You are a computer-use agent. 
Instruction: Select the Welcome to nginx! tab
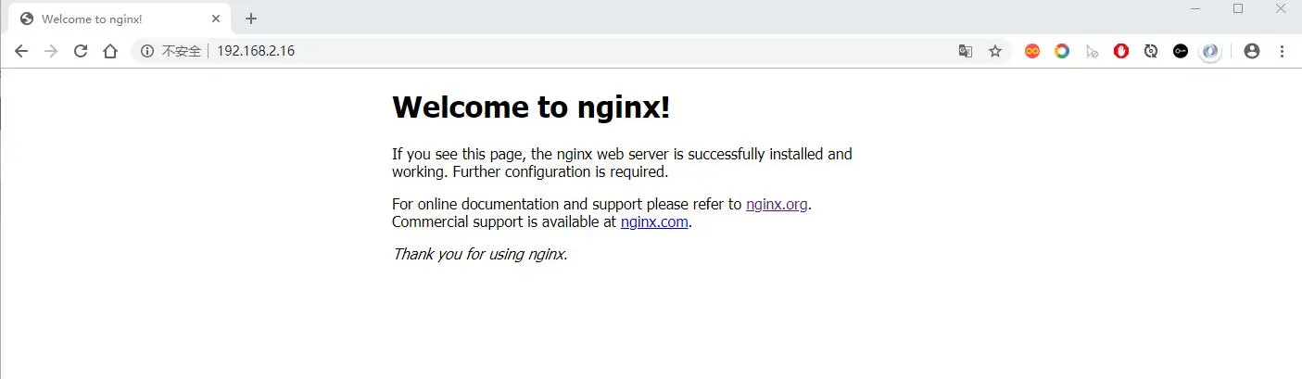pyautogui.click(x=119, y=19)
